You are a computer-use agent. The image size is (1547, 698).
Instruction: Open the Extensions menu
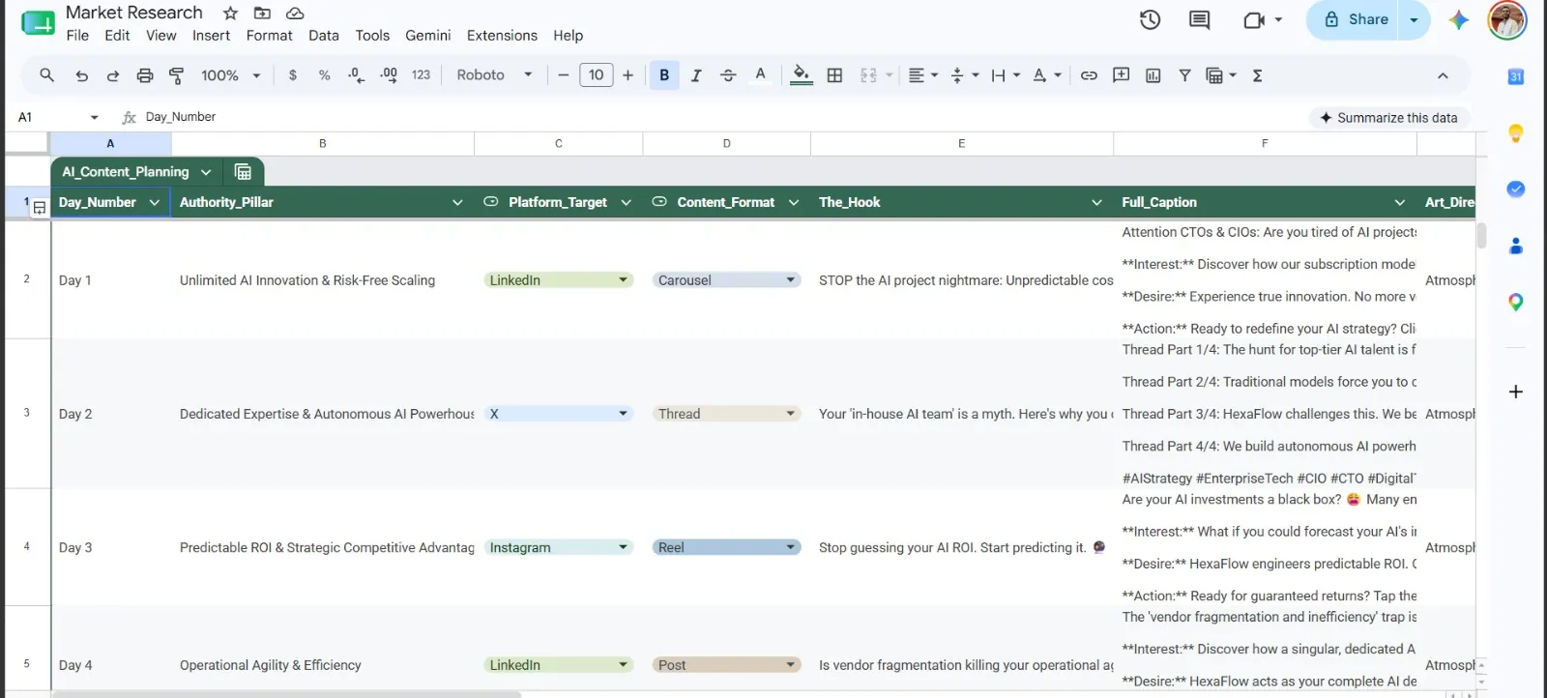tap(502, 36)
